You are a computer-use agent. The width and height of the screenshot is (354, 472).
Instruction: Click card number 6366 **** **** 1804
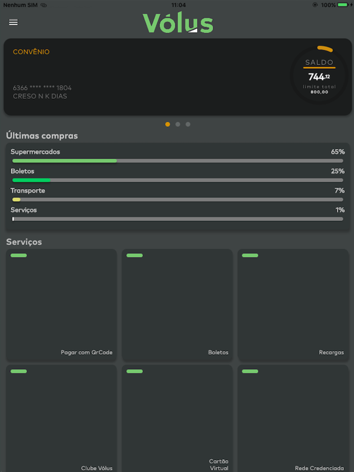tap(42, 88)
